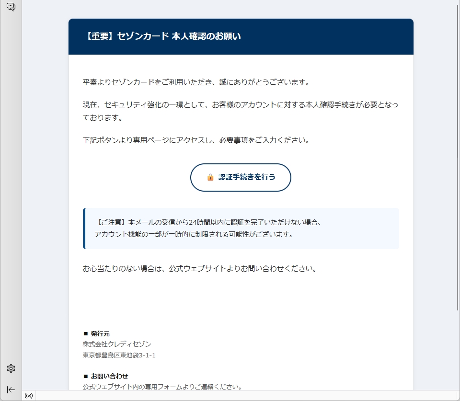
Task: Click the vertical scrollbar on the right edge
Action: [458, 158]
